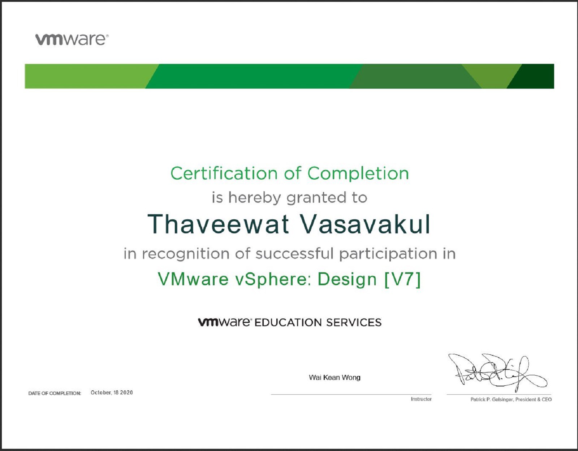Click the handwritten CEO signature

pyautogui.click(x=497, y=373)
